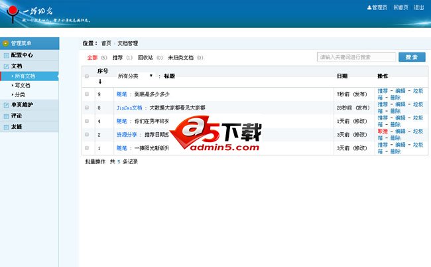Click 编辑 in the row 8 actions

point(400,104)
